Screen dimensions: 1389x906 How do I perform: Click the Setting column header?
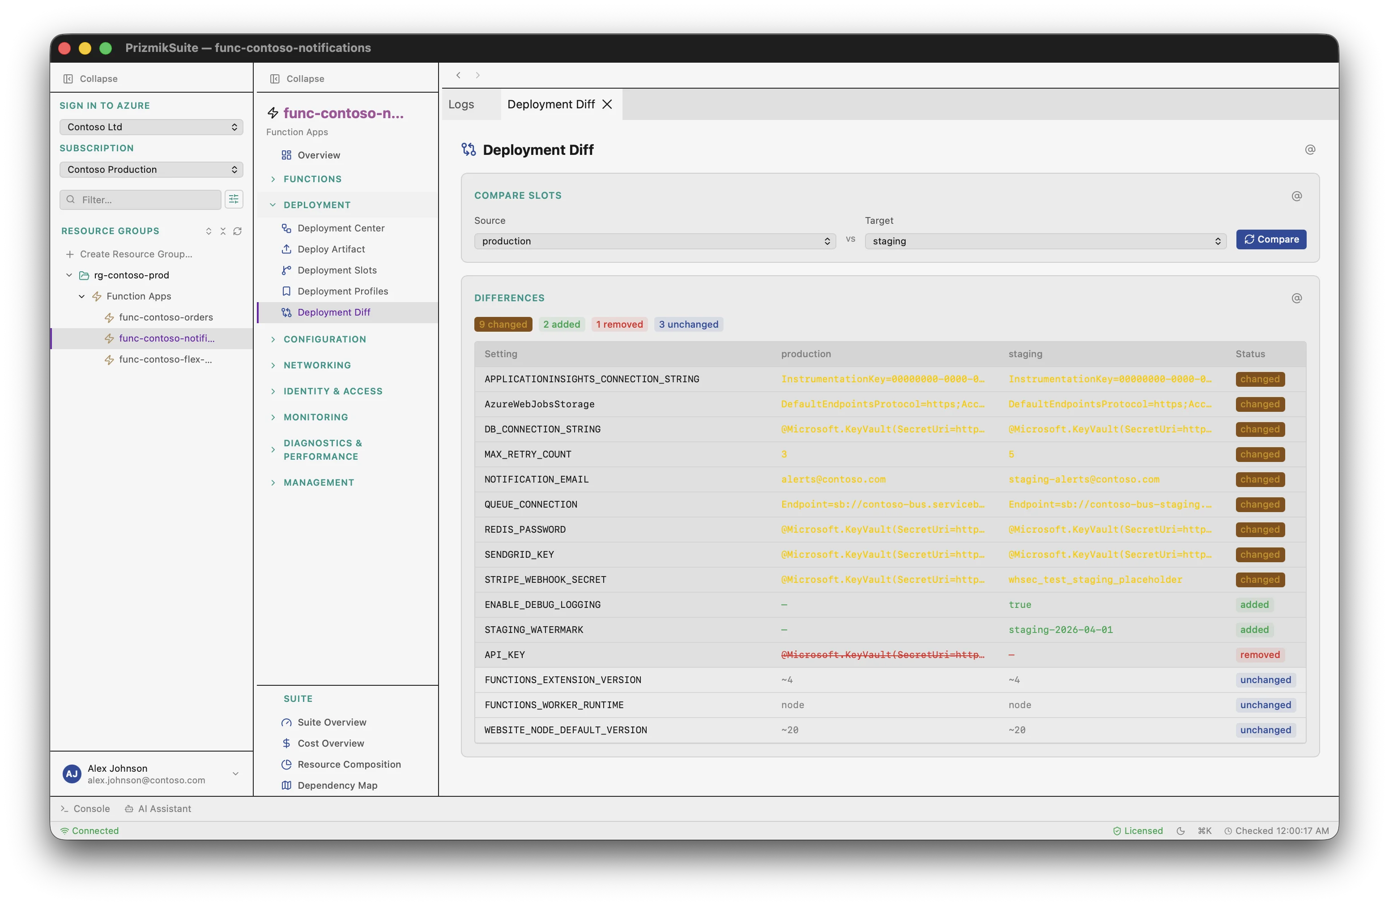click(501, 355)
